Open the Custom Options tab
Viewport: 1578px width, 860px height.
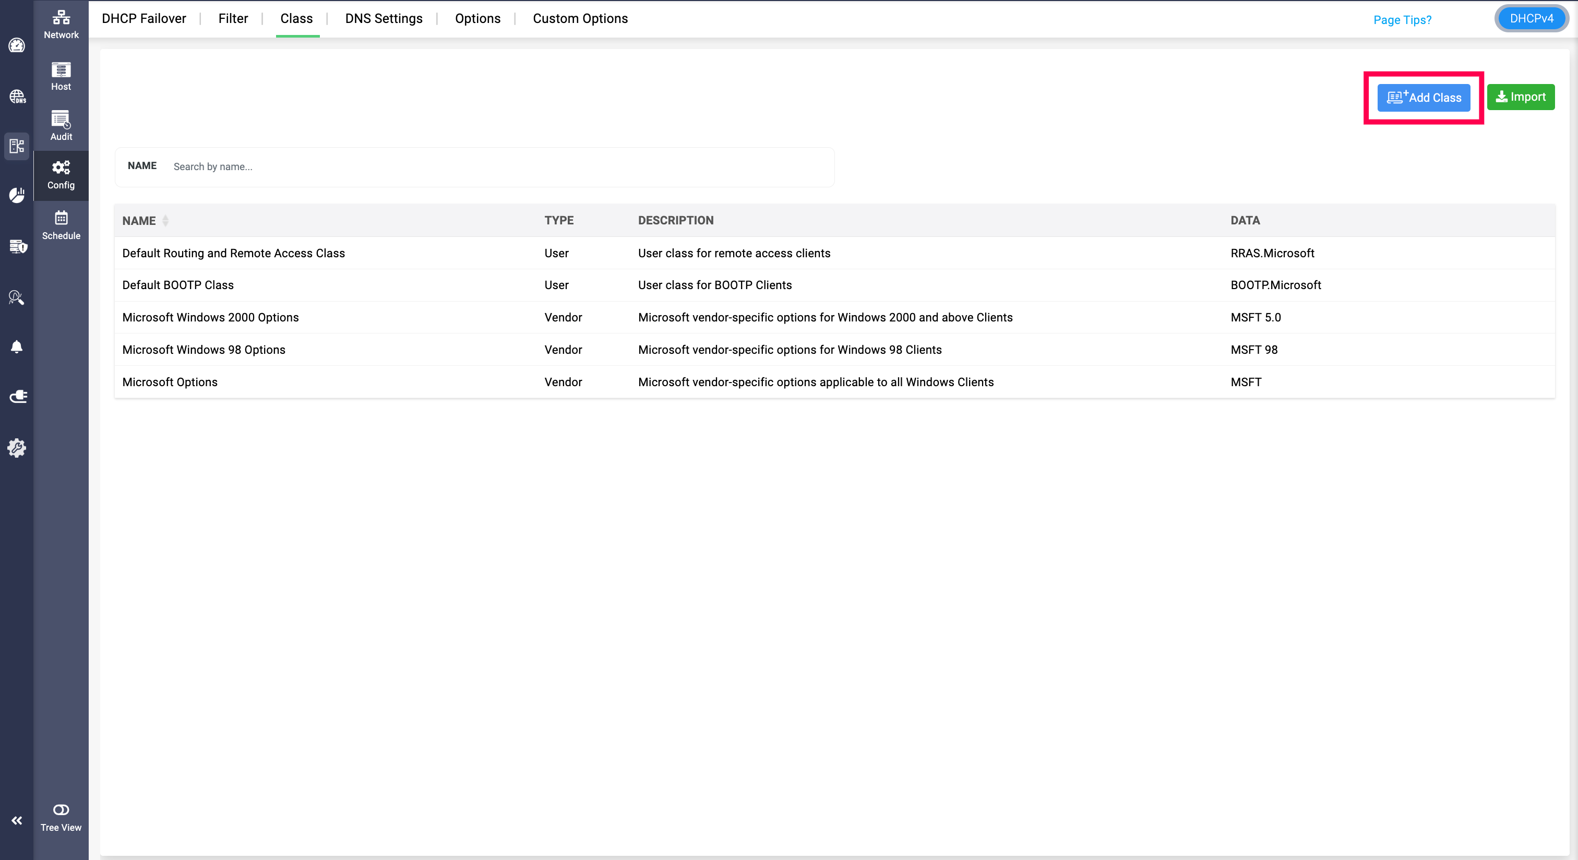tap(580, 18)
